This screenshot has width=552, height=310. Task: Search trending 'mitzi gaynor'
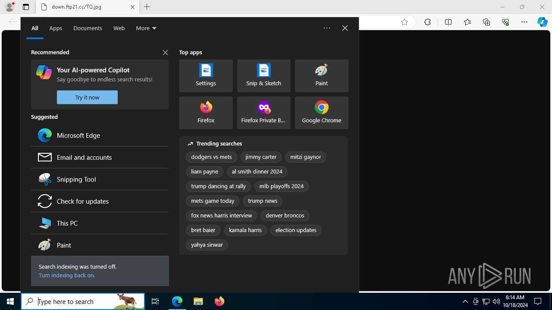tap(305, 157)
